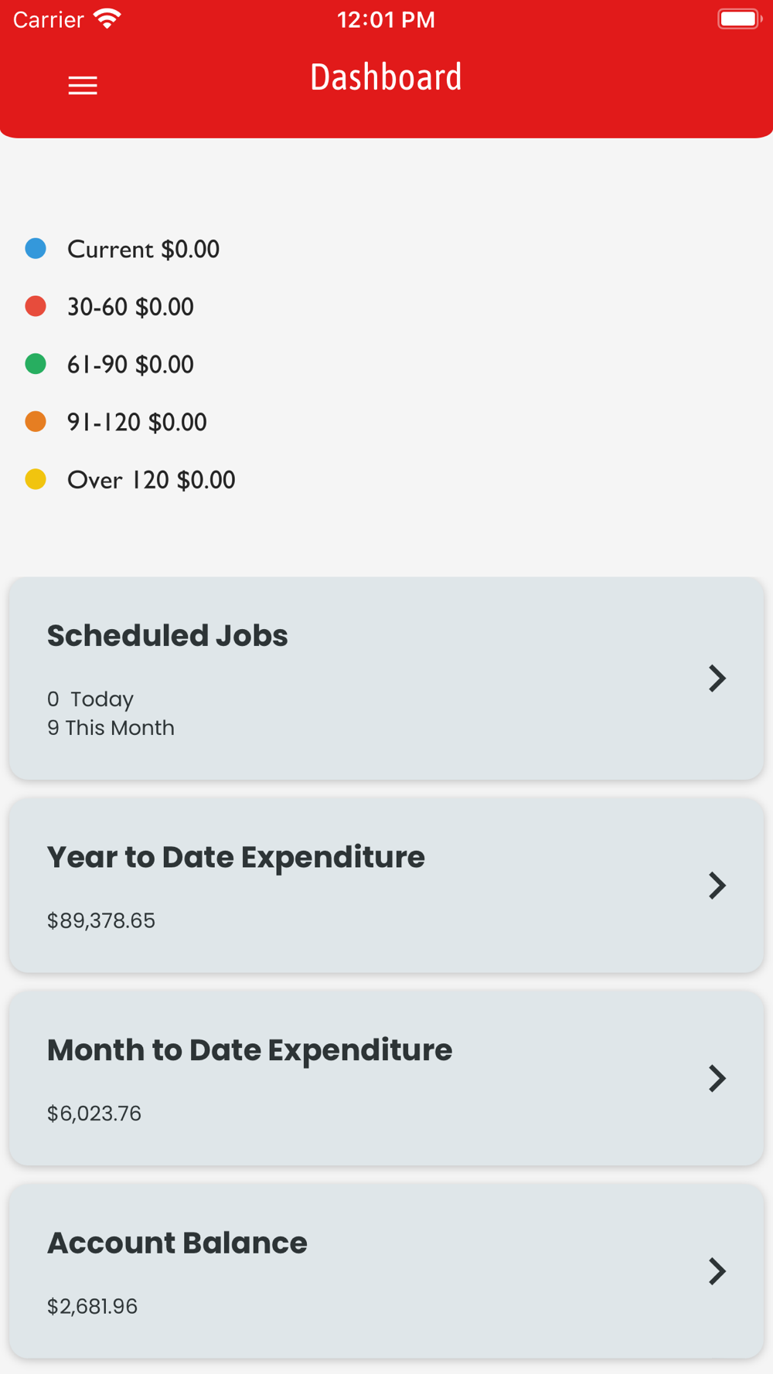Click the blue Current legend dot
This screenshot has height=1374, width=773.
pos(36,249)
